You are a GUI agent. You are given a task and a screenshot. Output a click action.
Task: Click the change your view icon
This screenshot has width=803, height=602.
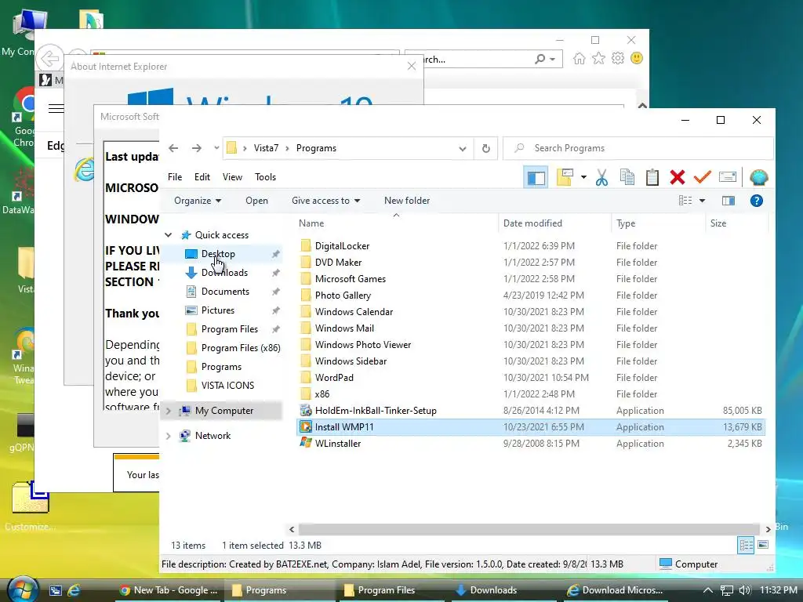click(x=685, y=201)
